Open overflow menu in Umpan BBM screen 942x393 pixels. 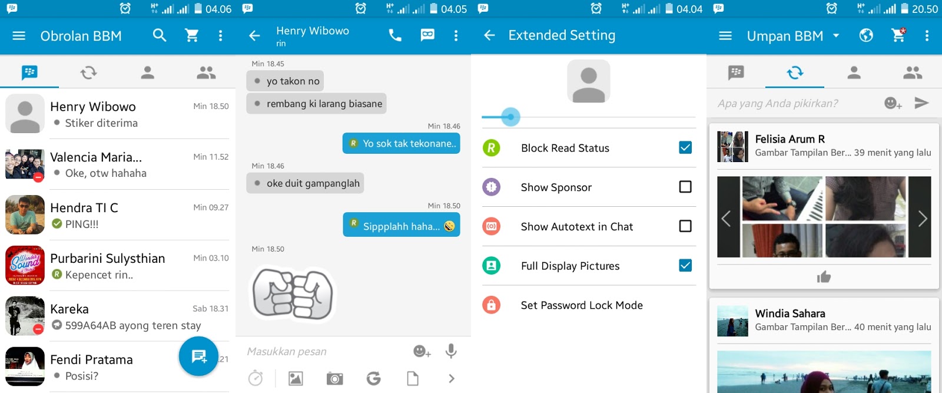coord(927,35)
